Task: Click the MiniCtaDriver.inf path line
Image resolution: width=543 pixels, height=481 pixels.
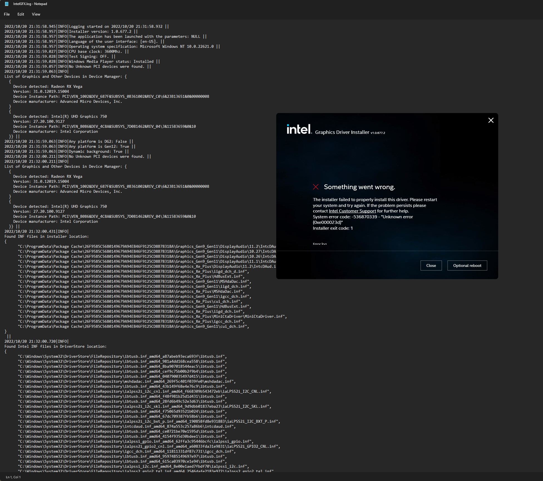Action: coord(152,316)
